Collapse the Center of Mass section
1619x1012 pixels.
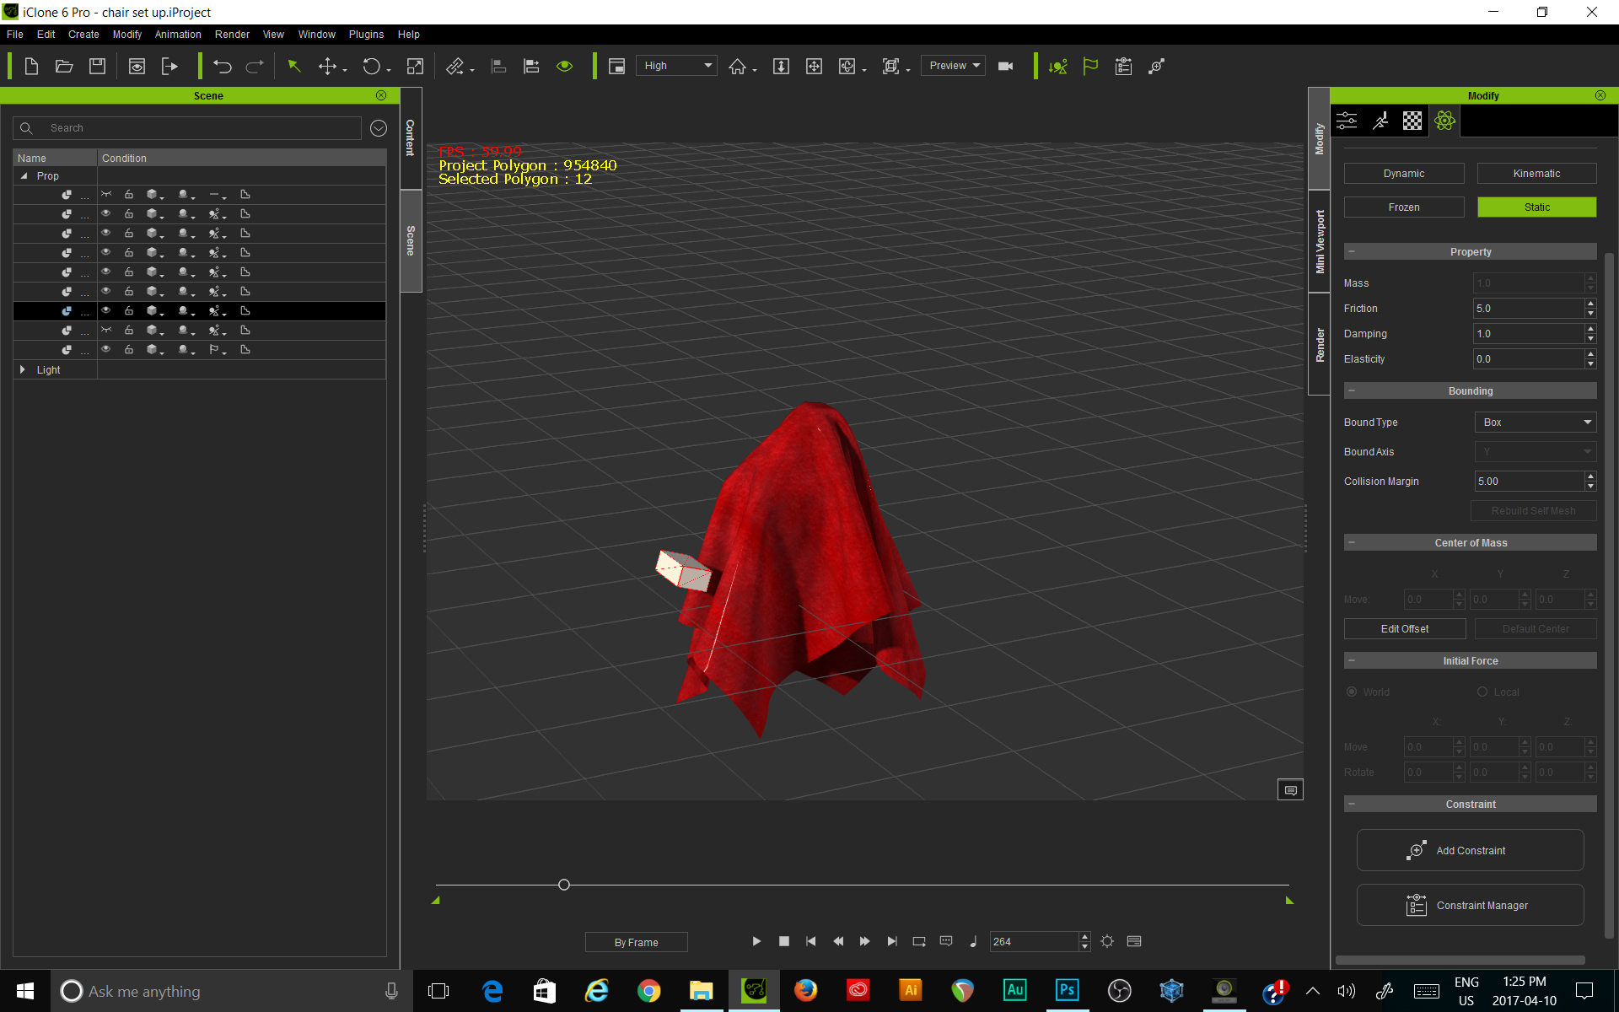(1352, 542)
